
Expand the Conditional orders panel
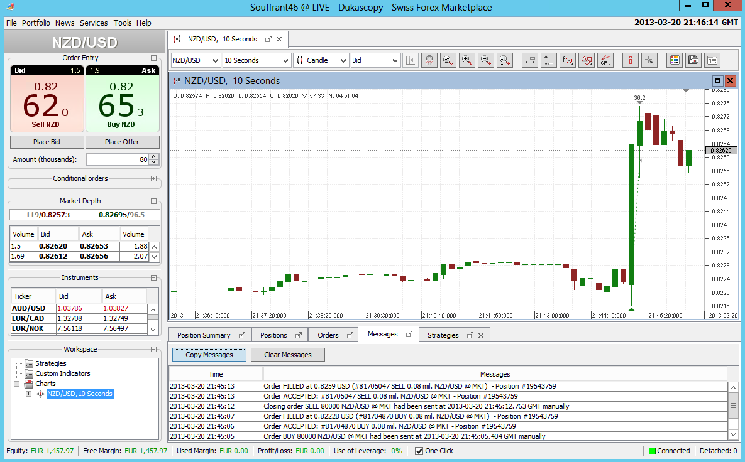(x=153, y=179)
